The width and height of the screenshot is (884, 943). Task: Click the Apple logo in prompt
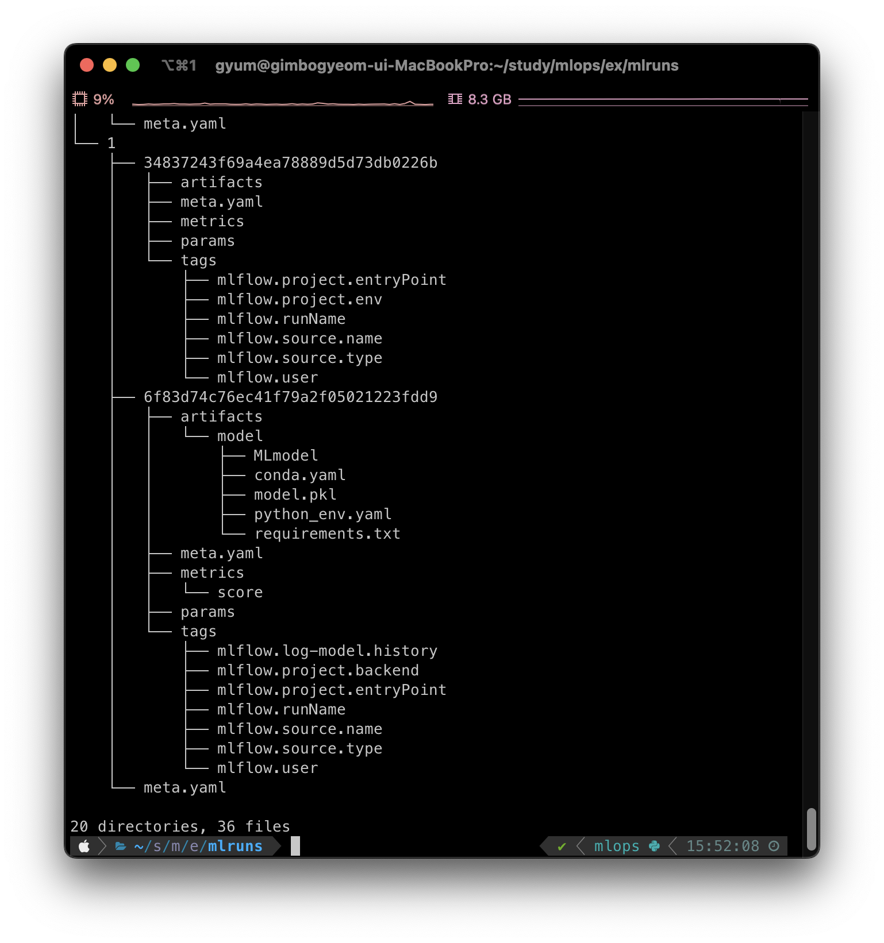pyautogui.click(x=84, y=846)
